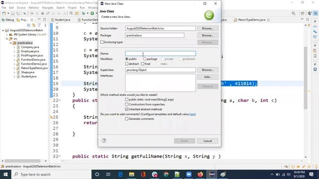Check the abstract modifier checkbox
Viewport: 319px width, 179px height.
click(x=127, y=64)
